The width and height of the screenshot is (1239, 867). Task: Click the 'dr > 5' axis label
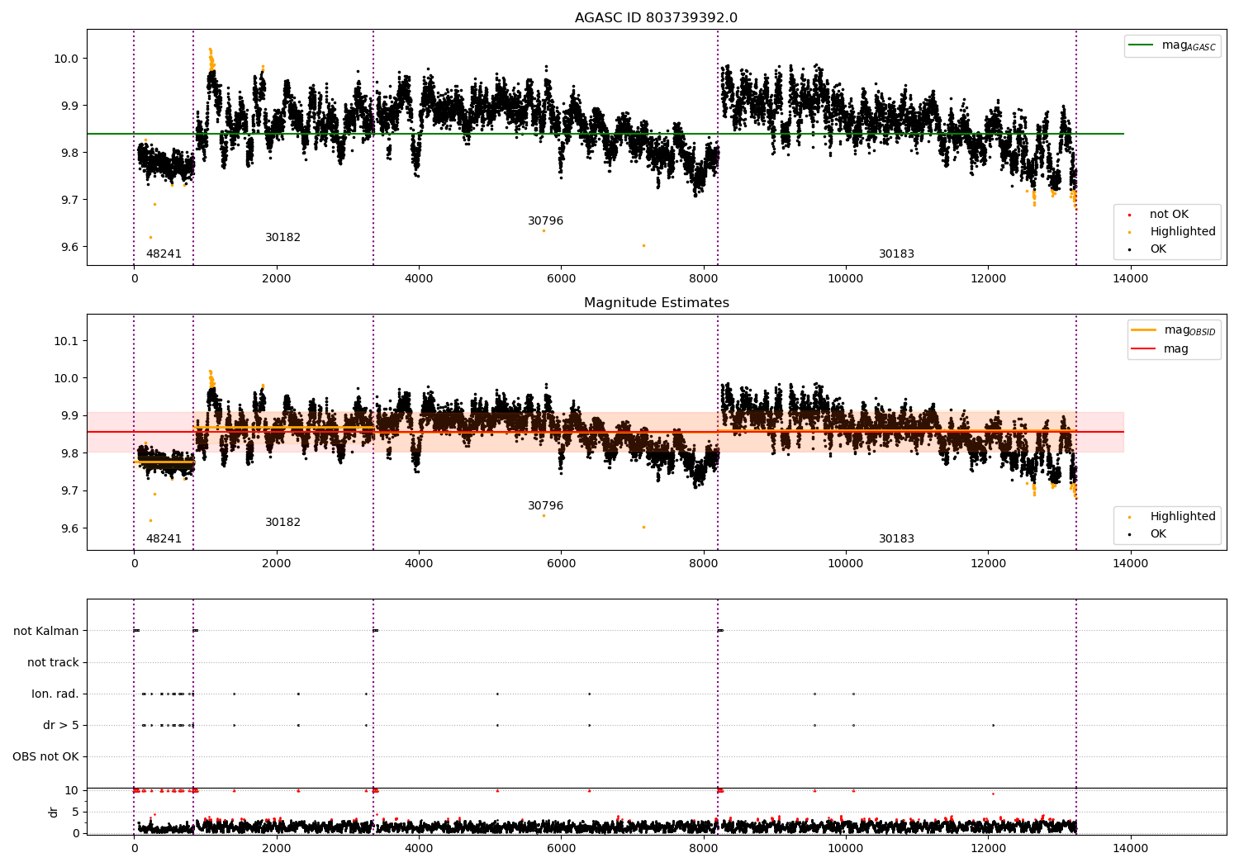pos(61,726)
